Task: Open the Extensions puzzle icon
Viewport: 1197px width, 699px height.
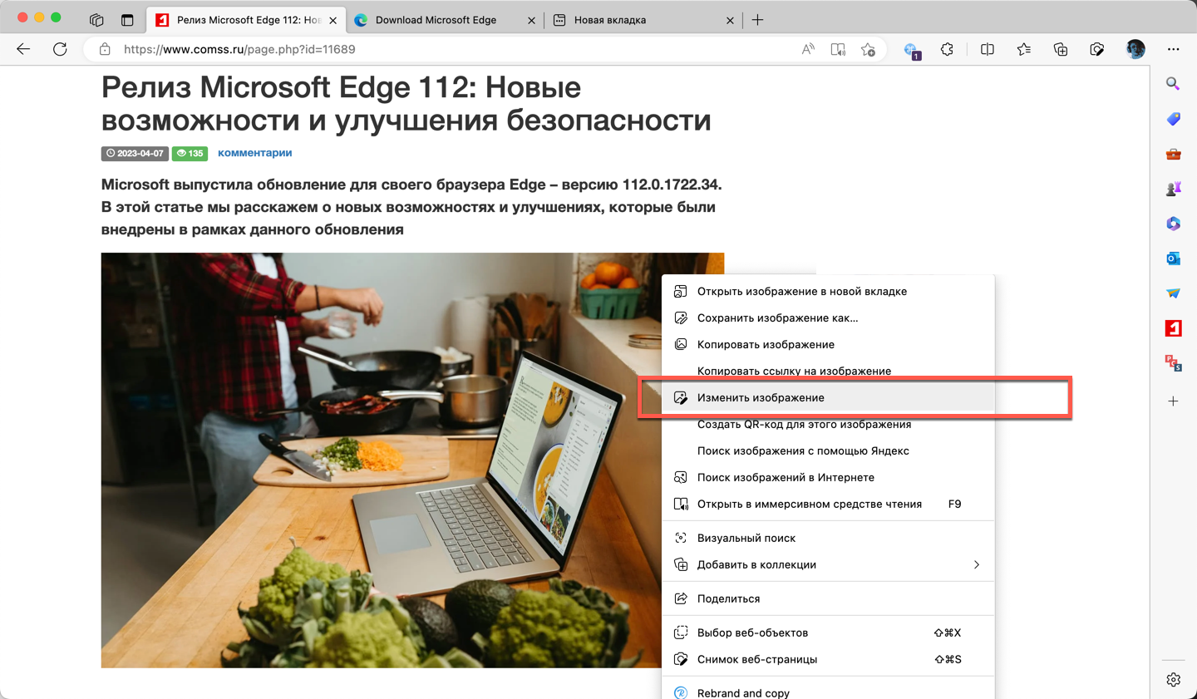Action: pos(947,49)
